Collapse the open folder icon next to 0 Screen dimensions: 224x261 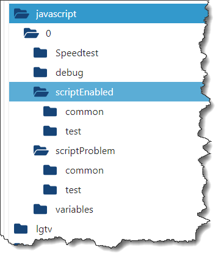(x=31, y=33)
